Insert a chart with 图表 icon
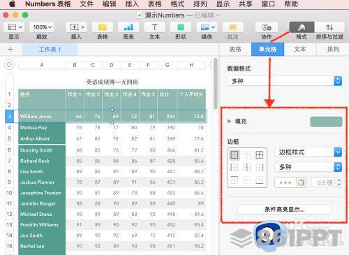349x255 pixels. pos(128,27)
